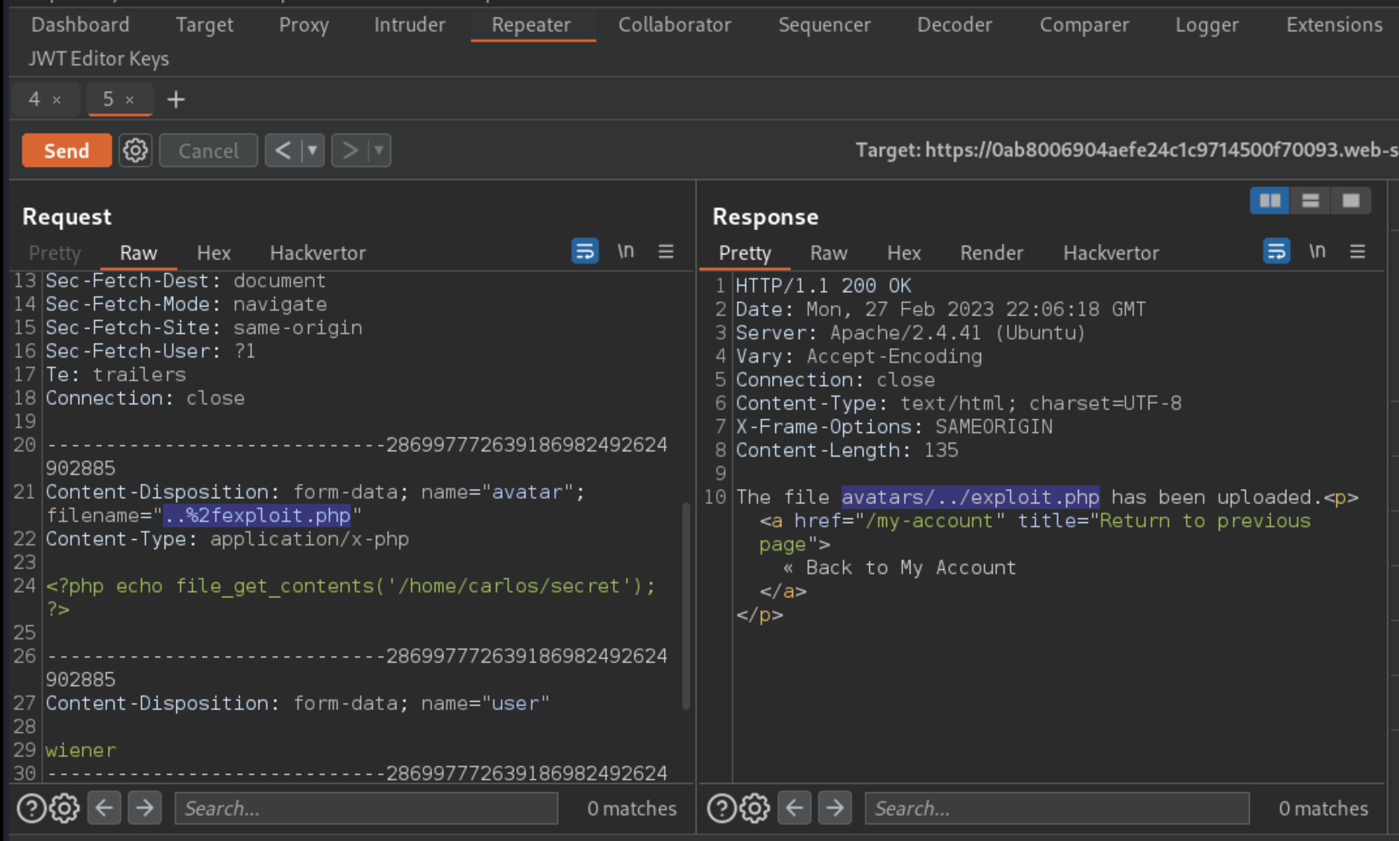Open Request search settings gear

tap(64, 808)
